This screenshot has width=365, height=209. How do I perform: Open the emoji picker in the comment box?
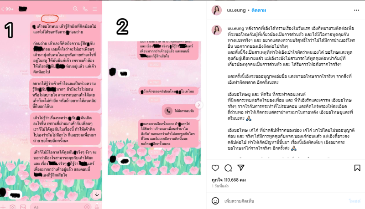(215, 201)
